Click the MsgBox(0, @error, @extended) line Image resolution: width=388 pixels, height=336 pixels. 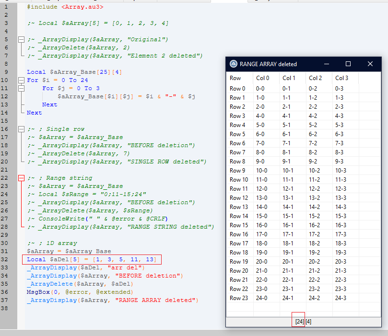(80, 292)
